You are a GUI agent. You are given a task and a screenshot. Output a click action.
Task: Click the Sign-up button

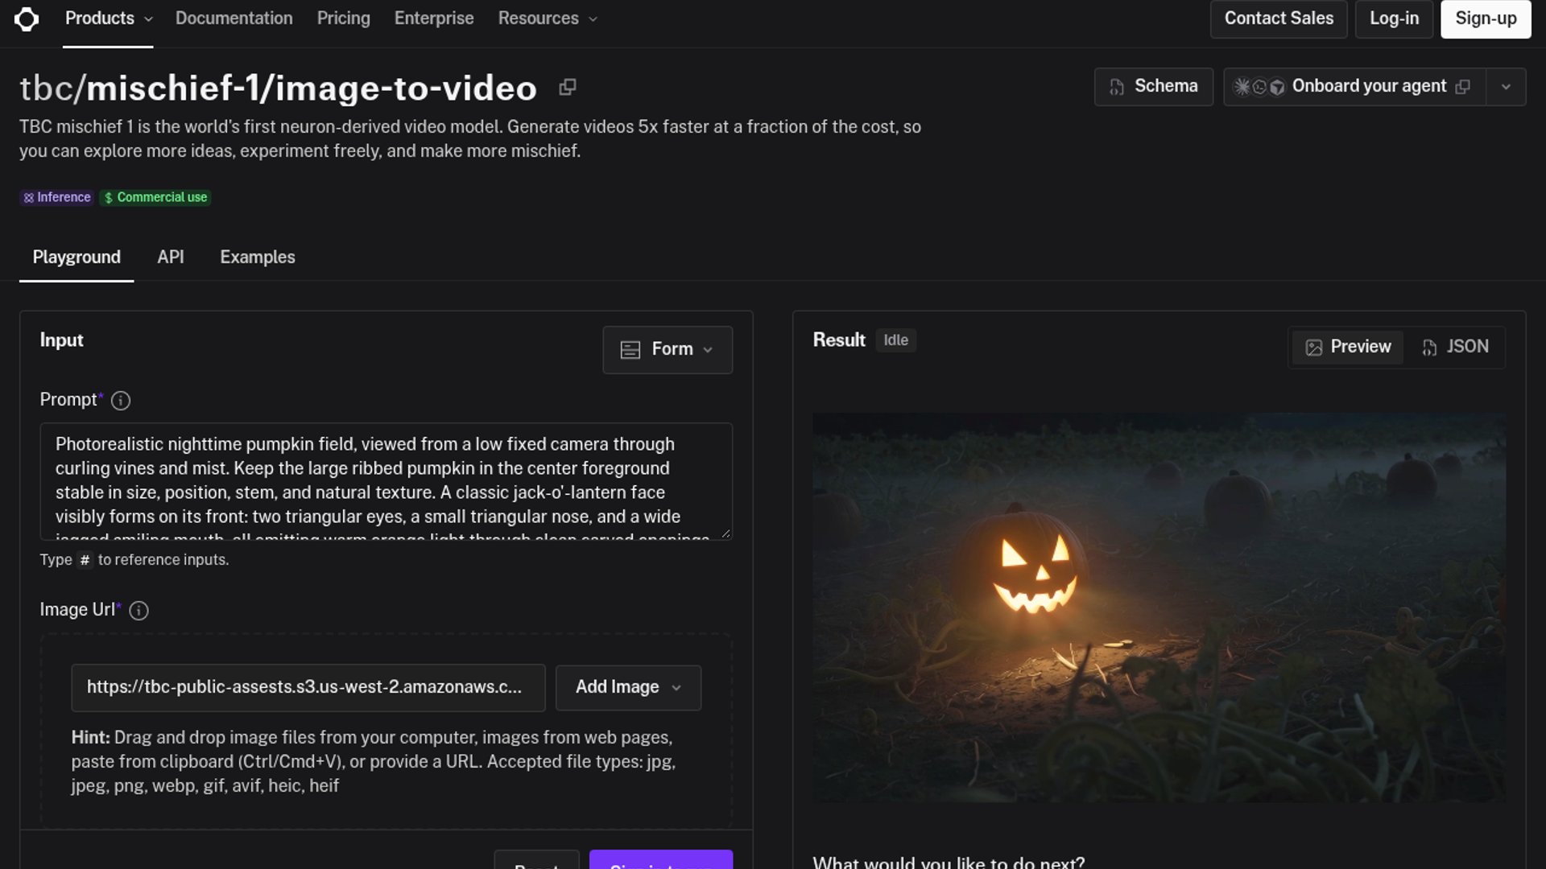click(1486, 19)
